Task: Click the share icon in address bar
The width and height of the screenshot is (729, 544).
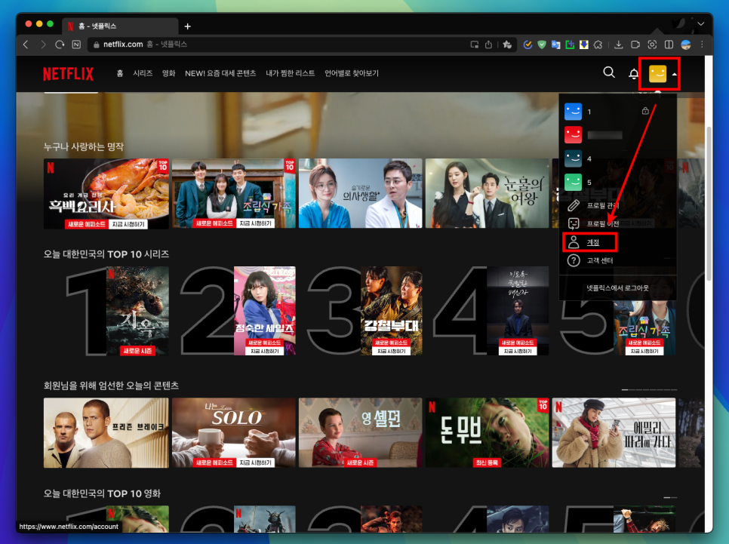Action: coord(488,45)
